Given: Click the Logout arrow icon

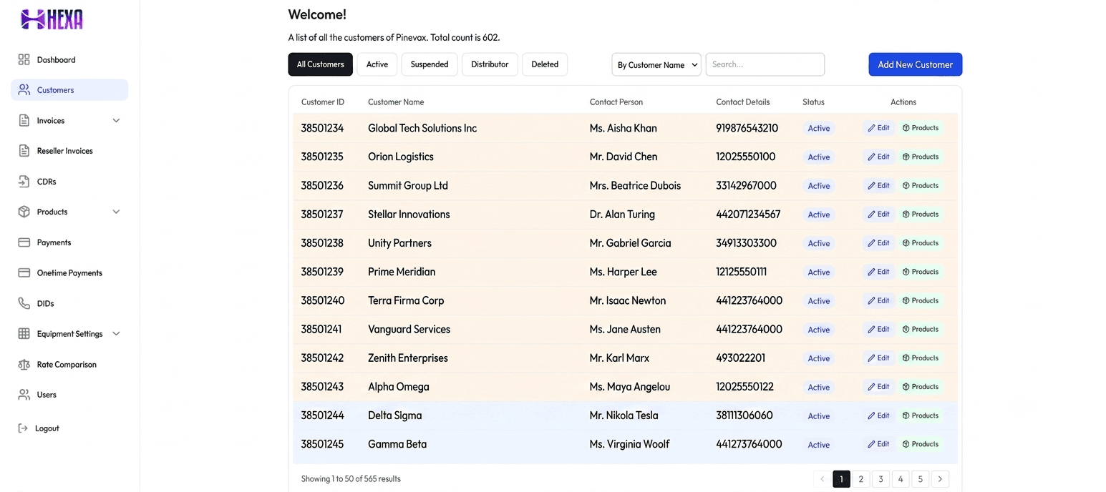Looking at the screenshot, I should coord(23,428).
